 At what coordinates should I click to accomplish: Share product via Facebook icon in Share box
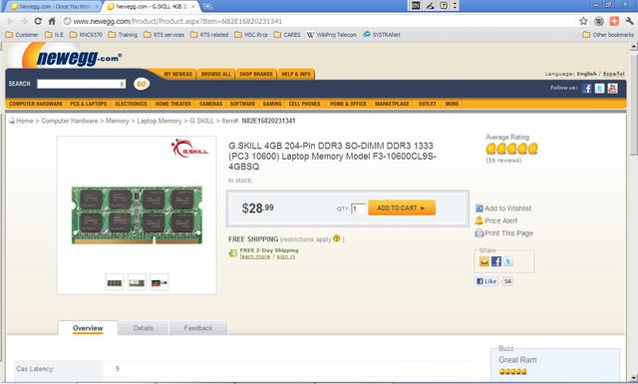coord(496,261)
